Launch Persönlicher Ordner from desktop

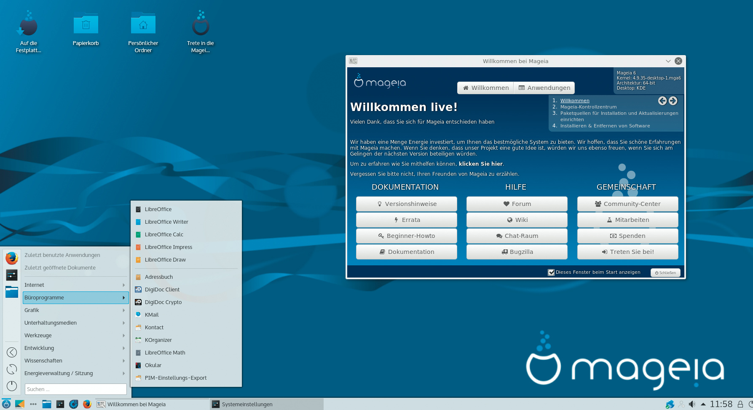pyautogui.click(x=143, y=32)
